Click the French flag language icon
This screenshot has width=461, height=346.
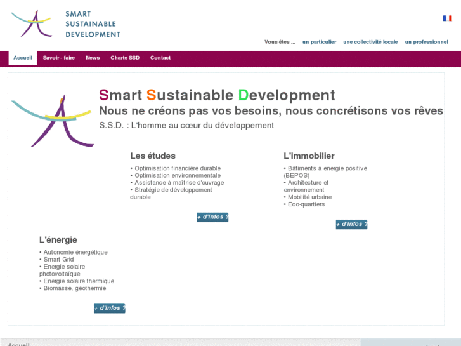pyautogui.click(x=447, y=18)
